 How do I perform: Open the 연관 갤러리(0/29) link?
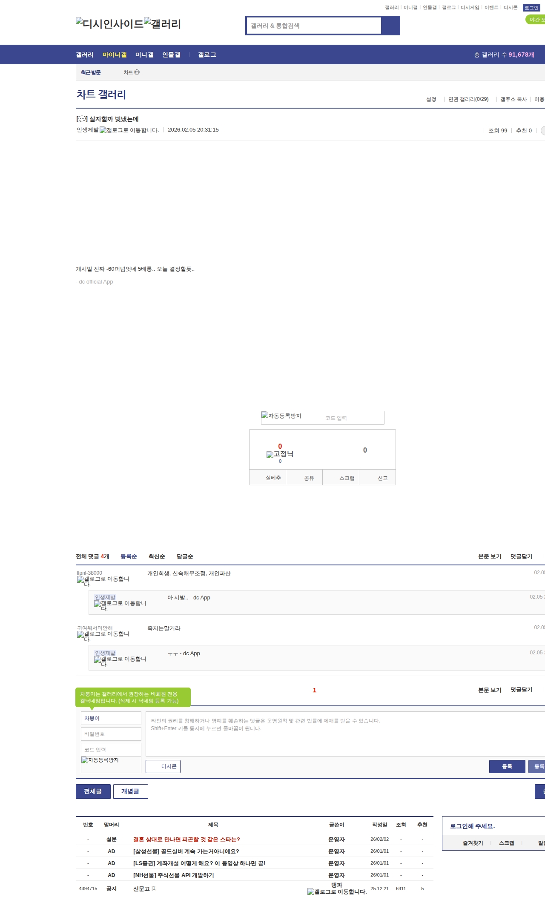click(468, 99)
